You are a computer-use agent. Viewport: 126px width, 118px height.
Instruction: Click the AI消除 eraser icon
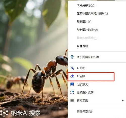pyautogui.click(x=72, y=76)
